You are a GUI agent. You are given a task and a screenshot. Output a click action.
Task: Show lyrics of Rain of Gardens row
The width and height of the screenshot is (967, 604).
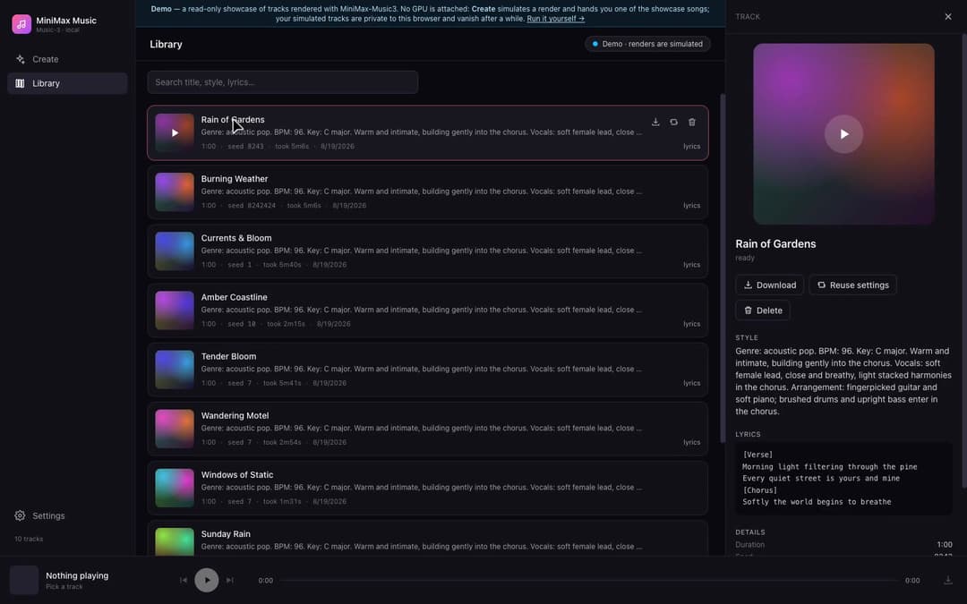click(691, 146)
